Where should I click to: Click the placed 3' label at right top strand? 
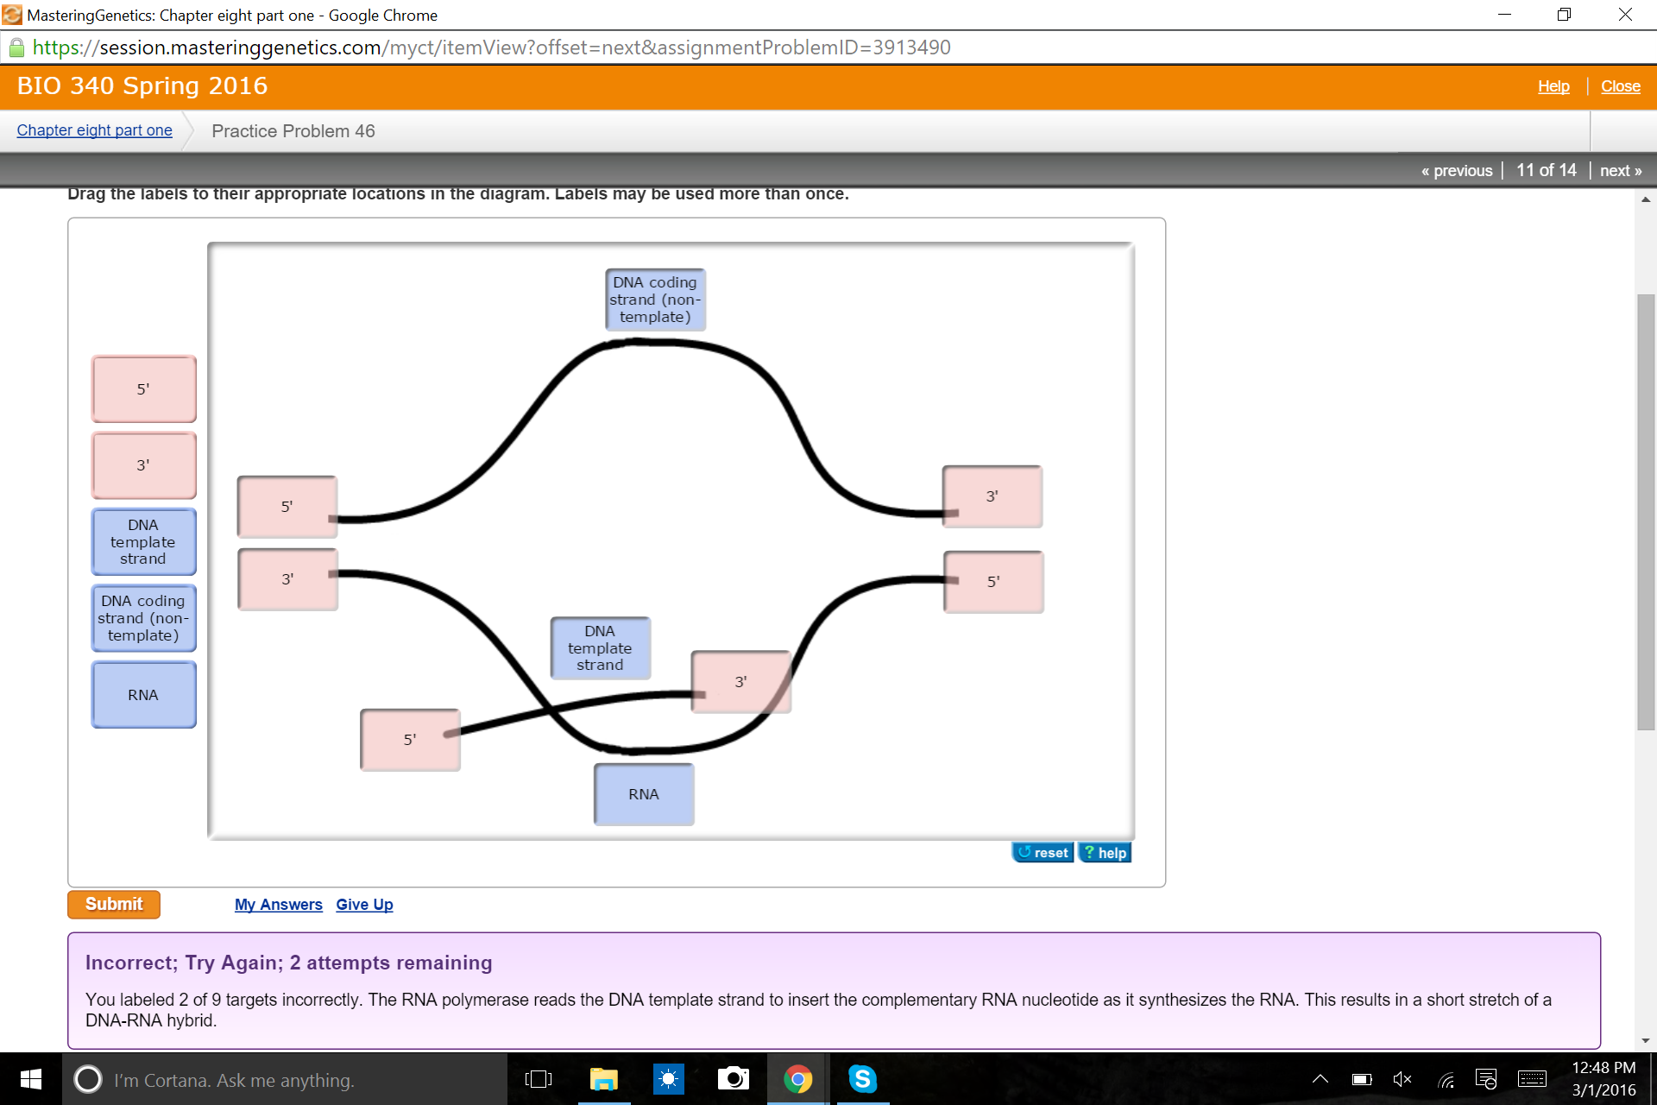coord(992,496)
